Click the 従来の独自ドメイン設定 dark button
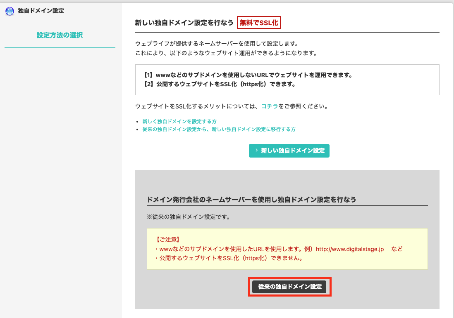Screen dimensions: 454x318 289,287
